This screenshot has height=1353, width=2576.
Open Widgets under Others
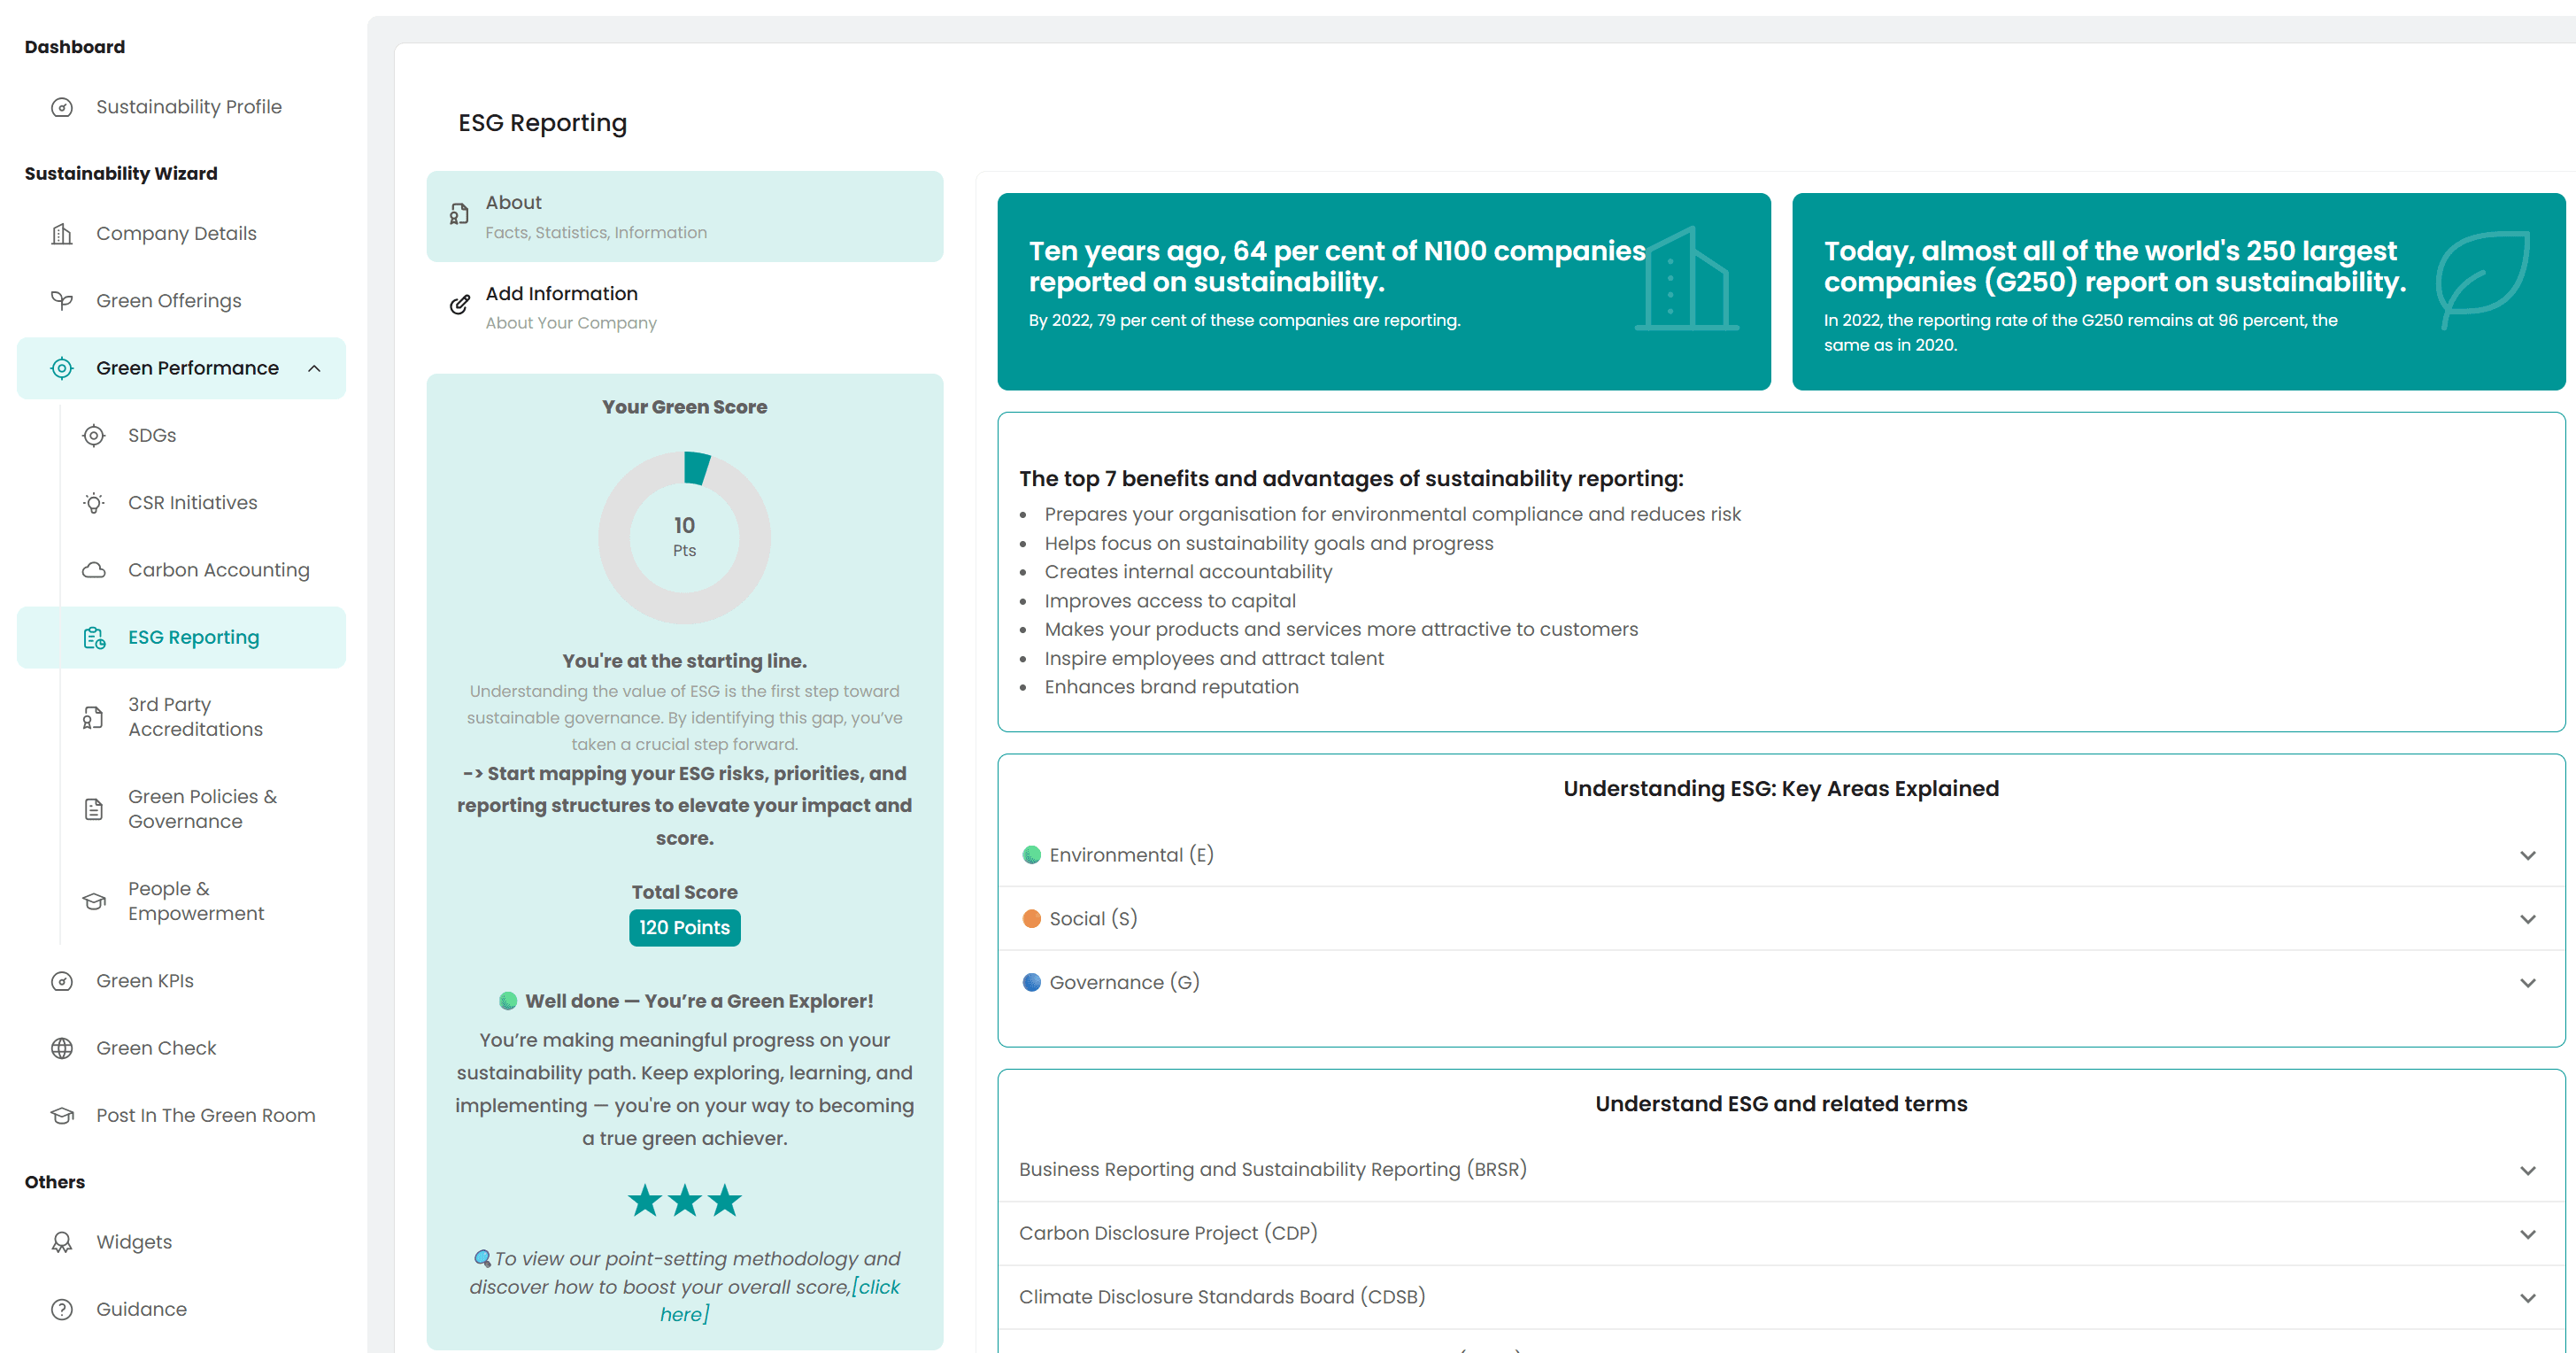point(181,1242)
